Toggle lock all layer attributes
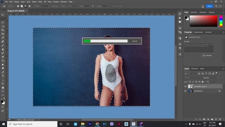225x127 pixels. click(x=202, y=82)
